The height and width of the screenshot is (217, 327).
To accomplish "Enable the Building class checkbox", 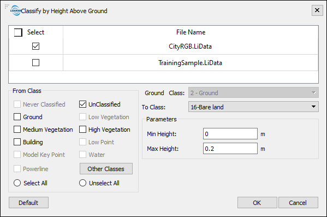I will 17,142.
